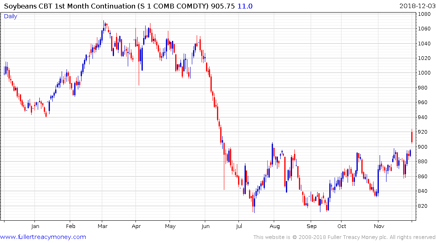Click the 1020 price axis label
The height and width of the screenshot is (243, 436).
pyautogui.click(x=424, y=58)
